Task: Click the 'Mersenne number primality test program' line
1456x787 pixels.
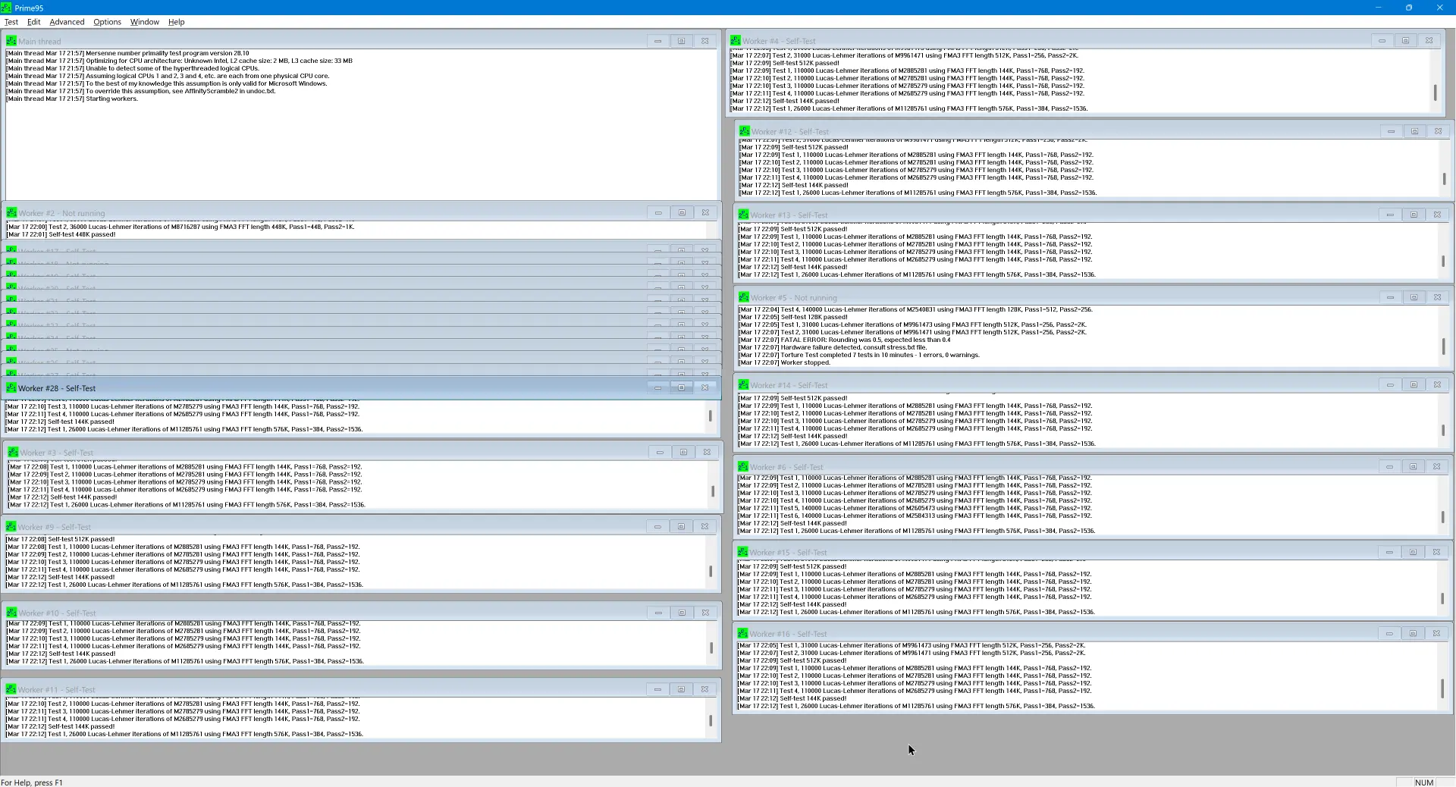Action: 127,53
